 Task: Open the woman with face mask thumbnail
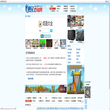click(x=28, y=43)
